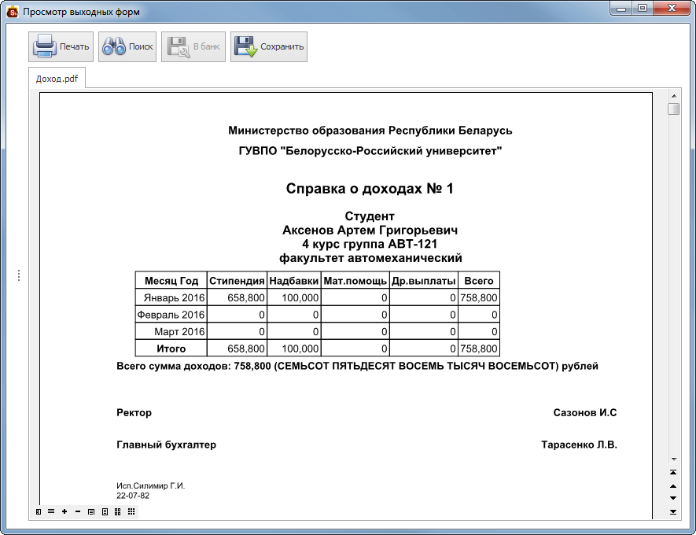Viewport: 696px width, 535px height.
Task: Click the Стипендия column header
Action: tap(237, 281)
